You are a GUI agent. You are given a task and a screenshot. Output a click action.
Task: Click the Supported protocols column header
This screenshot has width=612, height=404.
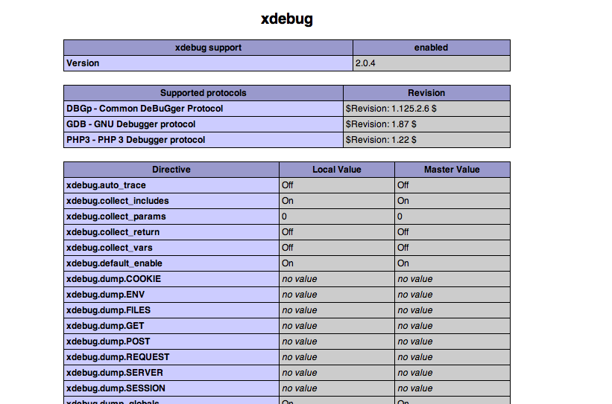204,93
